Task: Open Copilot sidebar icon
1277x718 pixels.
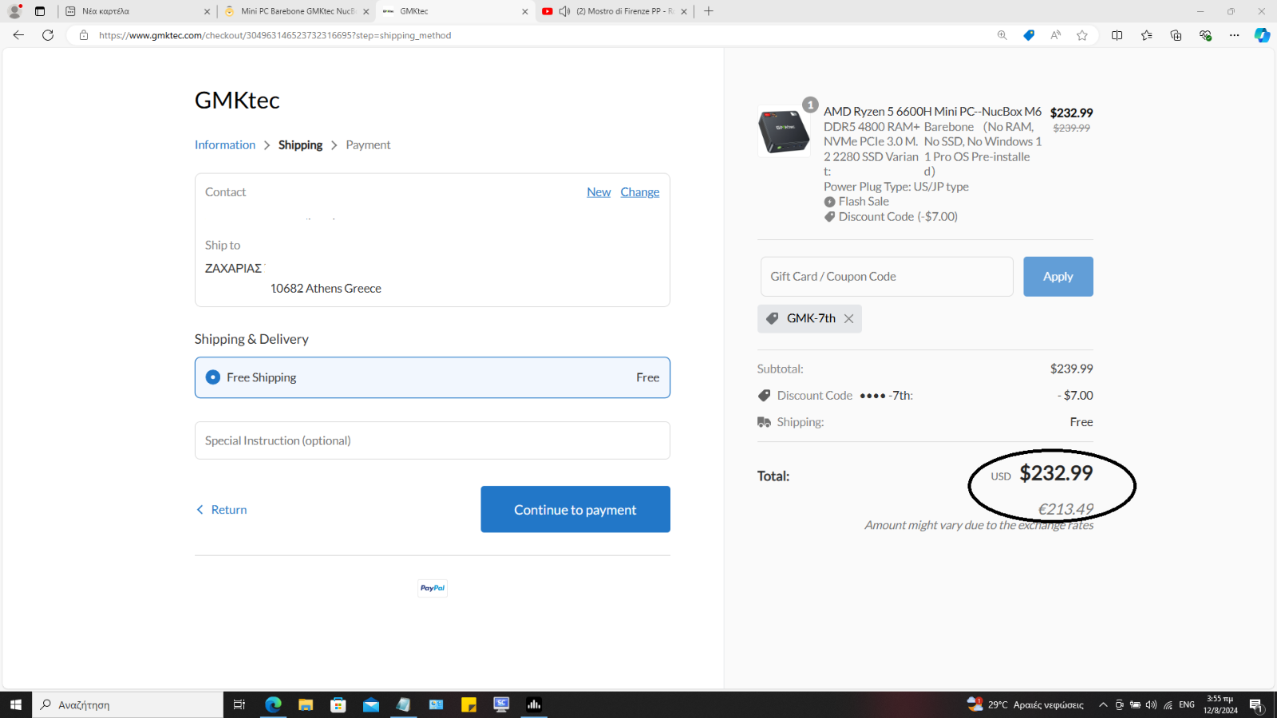Action: (x=1262, y=35)
